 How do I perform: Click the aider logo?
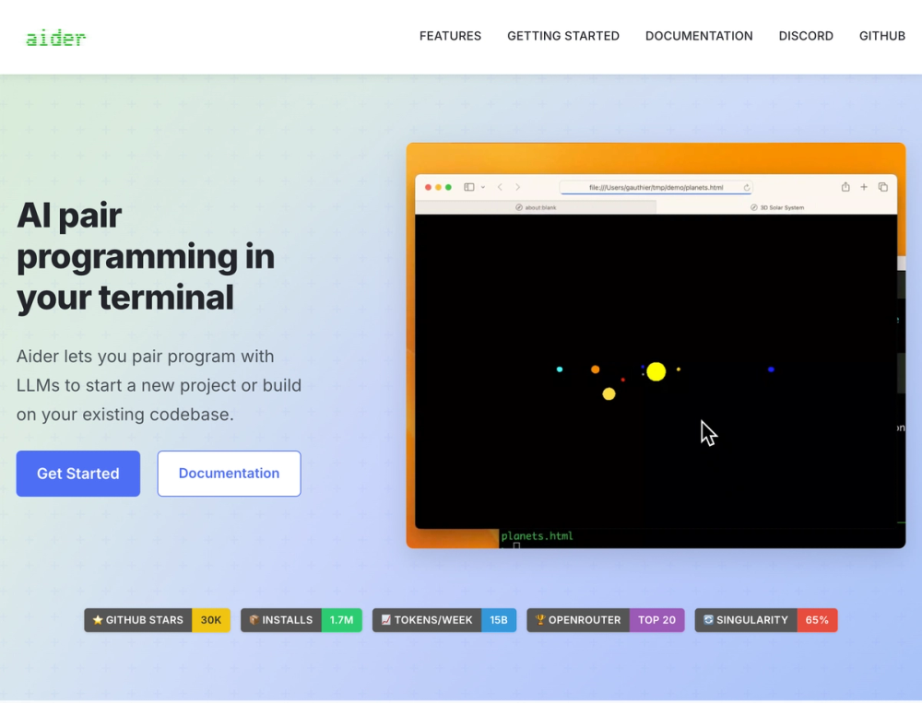(56, 38)
